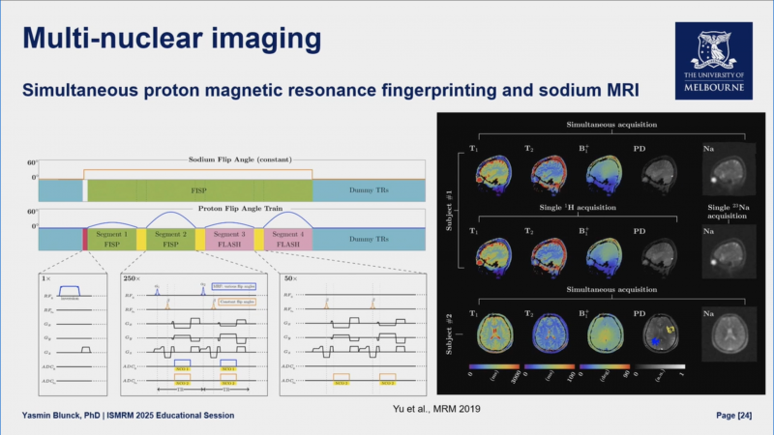Select the long green FISP sodium block
This screenshot has height=435, width=774.
click(199, 190)
